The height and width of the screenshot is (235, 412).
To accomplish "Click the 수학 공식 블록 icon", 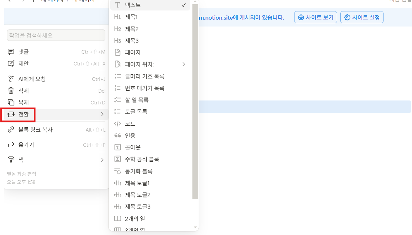I will click(117, 159).
